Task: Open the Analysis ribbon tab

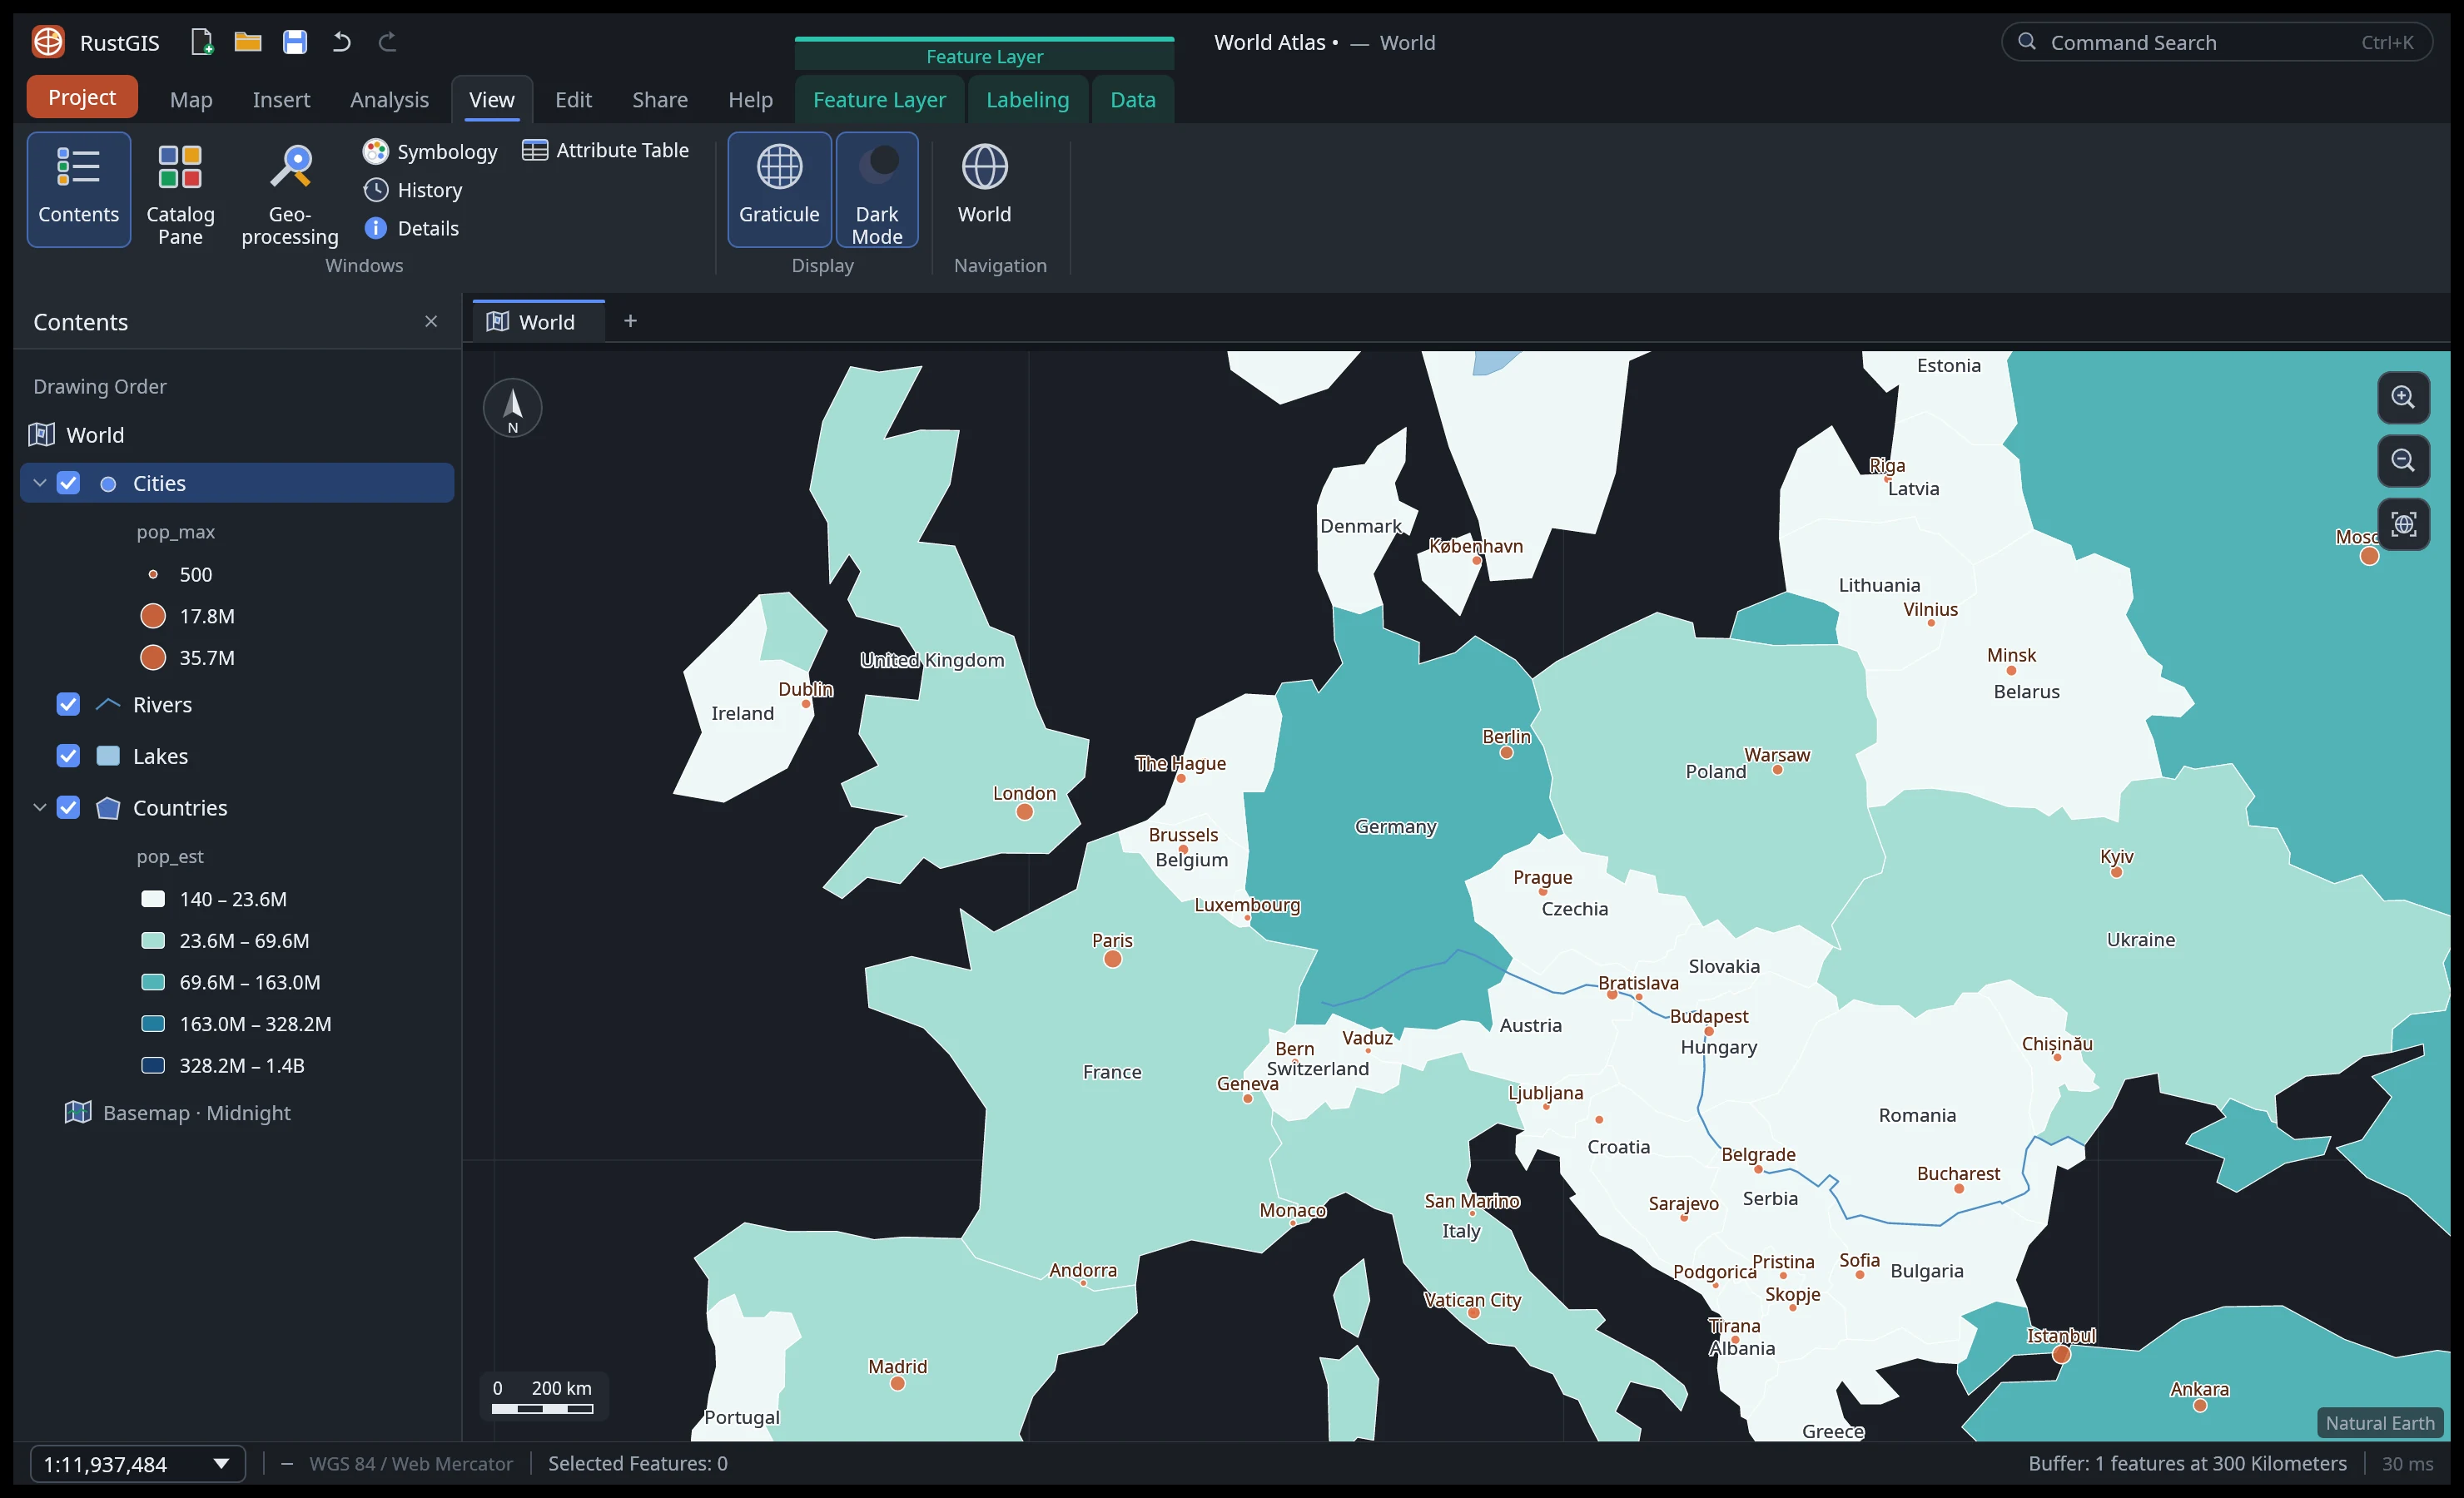Action: [389, 99]
